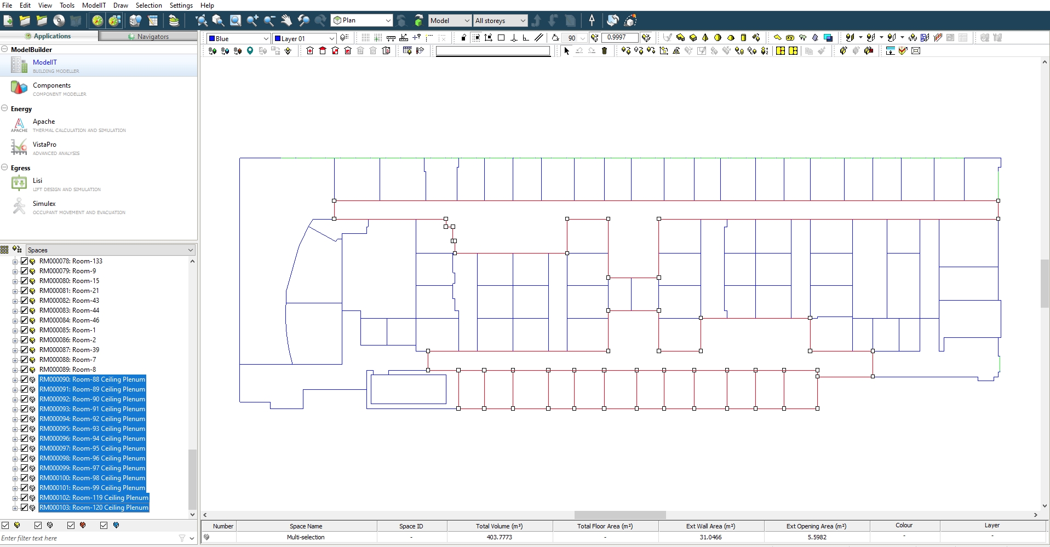This screenshot has height=547, width=1050.
Task: Click the draw pyramid shape icon
Action: (x=705, y=38)
